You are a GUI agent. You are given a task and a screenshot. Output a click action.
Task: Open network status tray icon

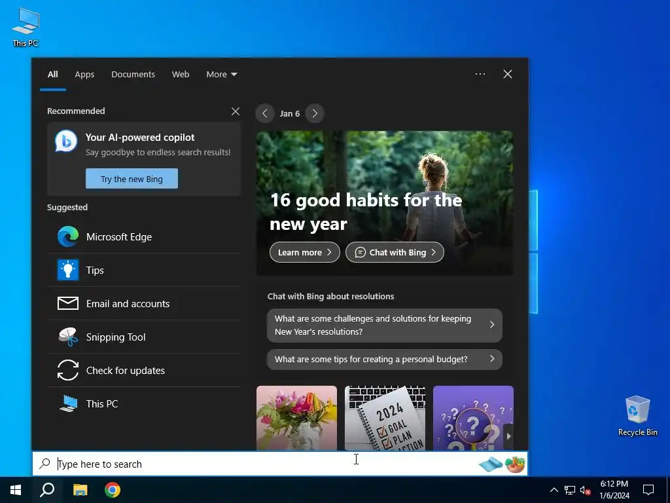click(570, 490)
